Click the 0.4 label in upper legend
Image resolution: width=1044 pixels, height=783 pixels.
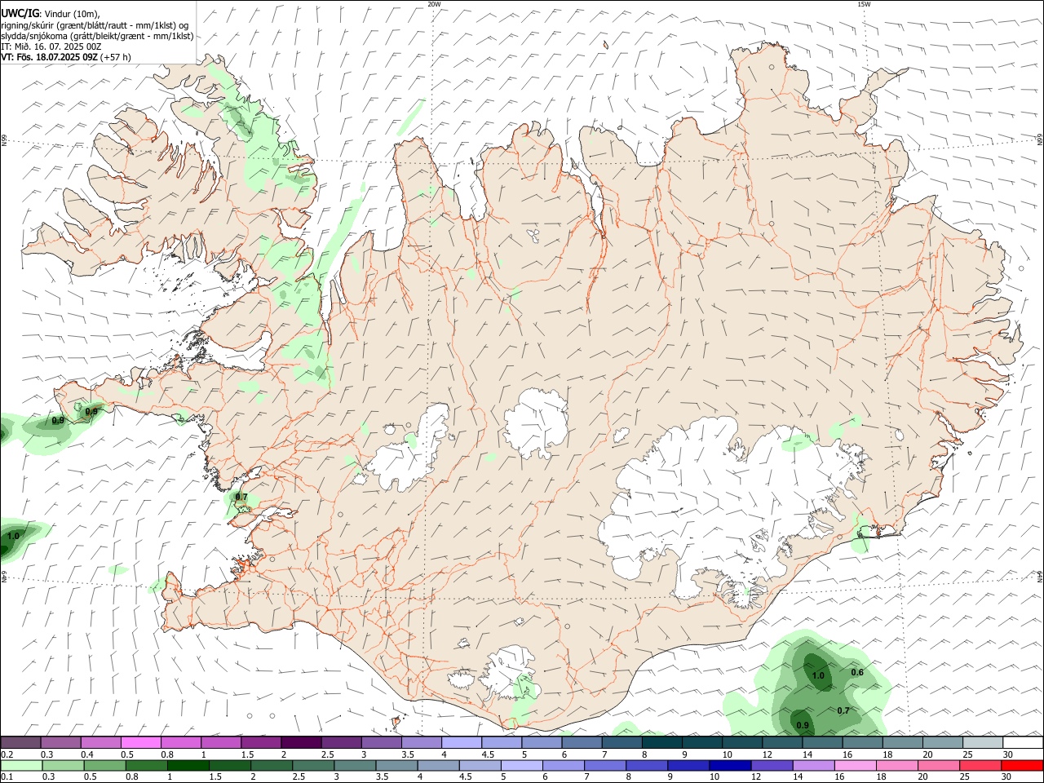[87, 754]
